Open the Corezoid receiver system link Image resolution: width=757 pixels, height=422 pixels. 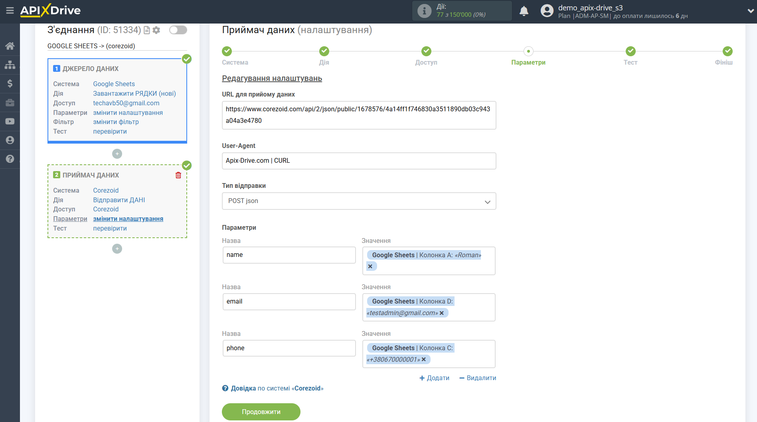[x=106, y=190]
